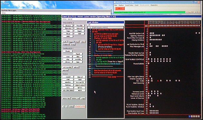
Task: Click the copy button
Action: coord(83,99)
